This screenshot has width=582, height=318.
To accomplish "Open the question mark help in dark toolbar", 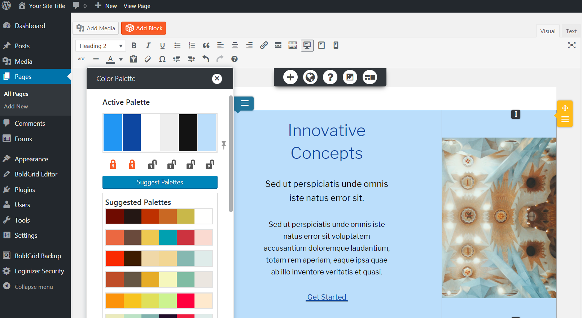I will [330, 77].
